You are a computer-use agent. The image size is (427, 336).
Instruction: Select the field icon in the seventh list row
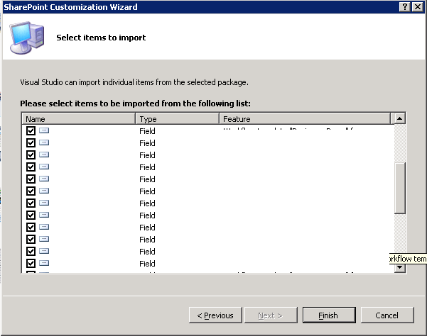(x=44, y=203)
